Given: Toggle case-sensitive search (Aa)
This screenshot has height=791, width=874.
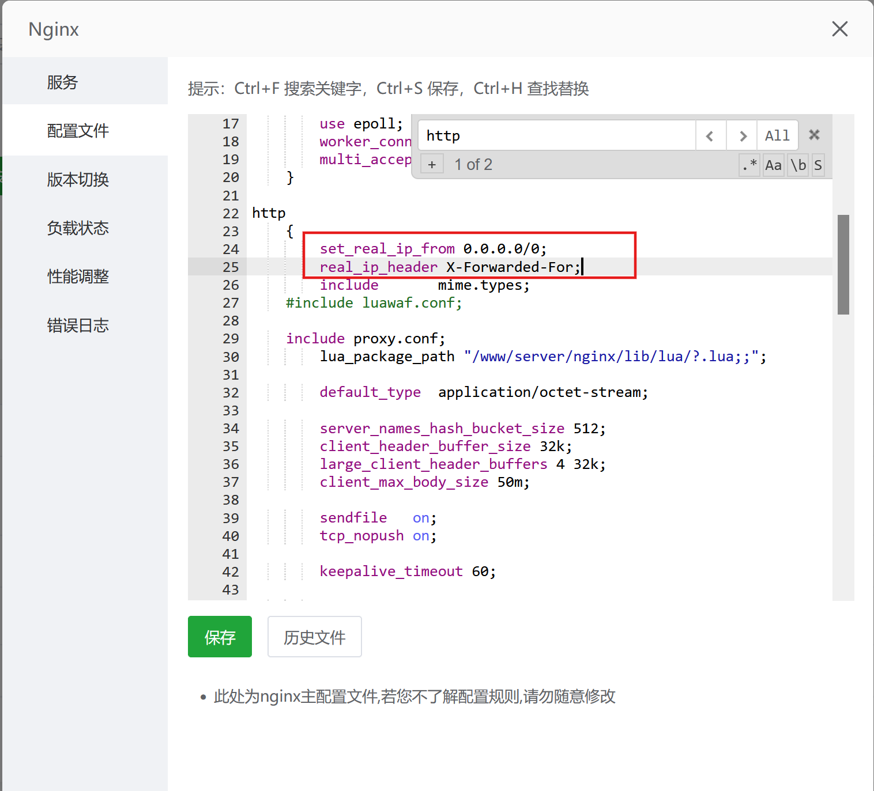Looking at the screenshot, I should pos(773,165).
